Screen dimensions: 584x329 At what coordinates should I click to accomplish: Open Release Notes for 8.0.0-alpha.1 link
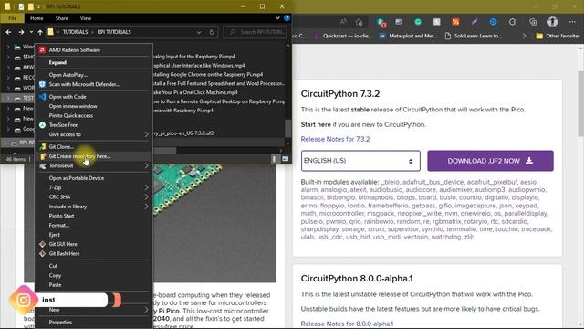(x=347, y=324)
